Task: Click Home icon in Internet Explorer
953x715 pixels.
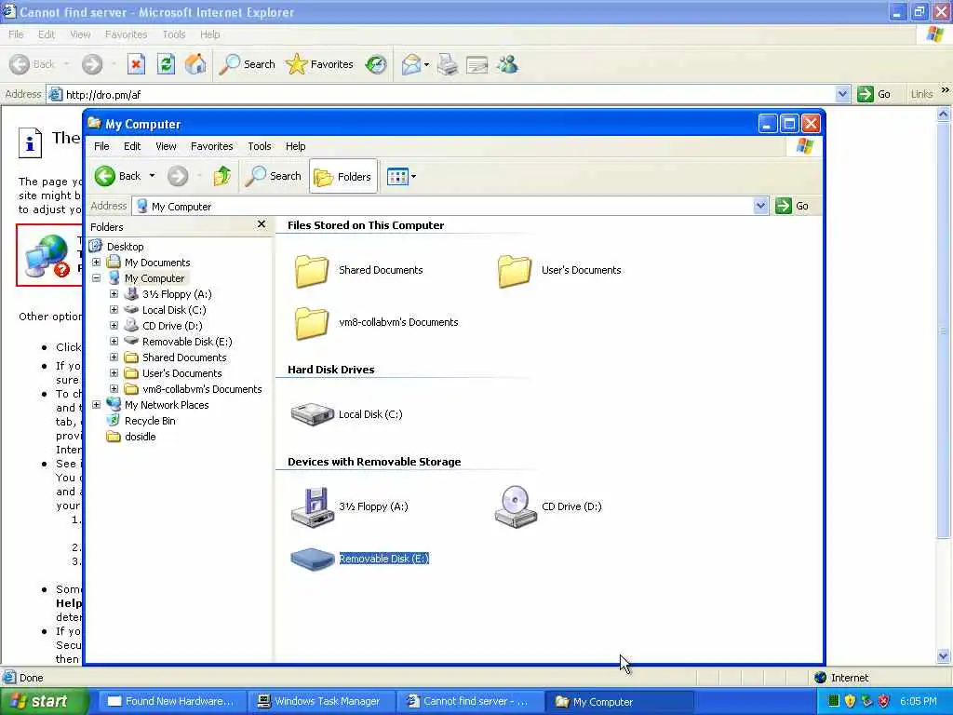Action: click(195, 64)
